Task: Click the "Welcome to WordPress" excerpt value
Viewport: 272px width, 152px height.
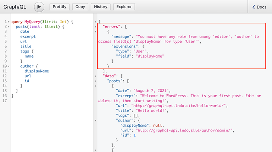Action: (x=180, y=98)
